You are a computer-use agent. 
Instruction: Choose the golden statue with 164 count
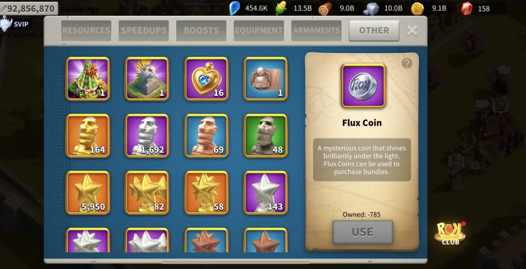point(88,136)
